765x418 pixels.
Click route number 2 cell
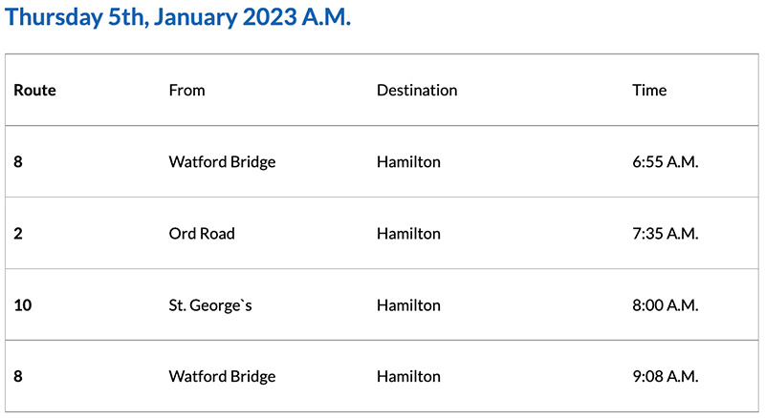pos(18,234)
